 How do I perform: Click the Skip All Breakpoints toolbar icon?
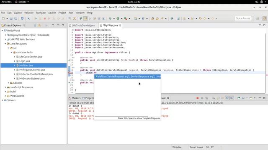29,18
